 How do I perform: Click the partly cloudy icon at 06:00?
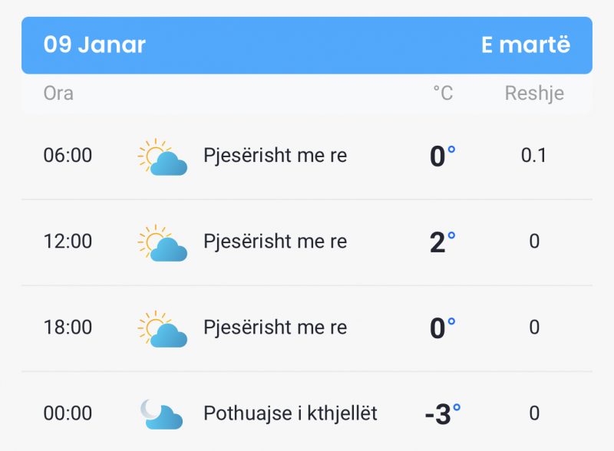162,157
